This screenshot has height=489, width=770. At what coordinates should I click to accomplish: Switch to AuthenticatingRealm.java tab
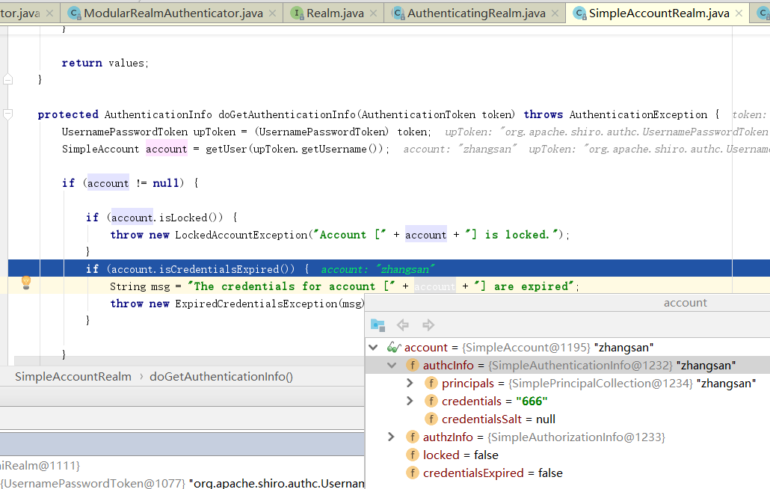click(x=475, y=13)
